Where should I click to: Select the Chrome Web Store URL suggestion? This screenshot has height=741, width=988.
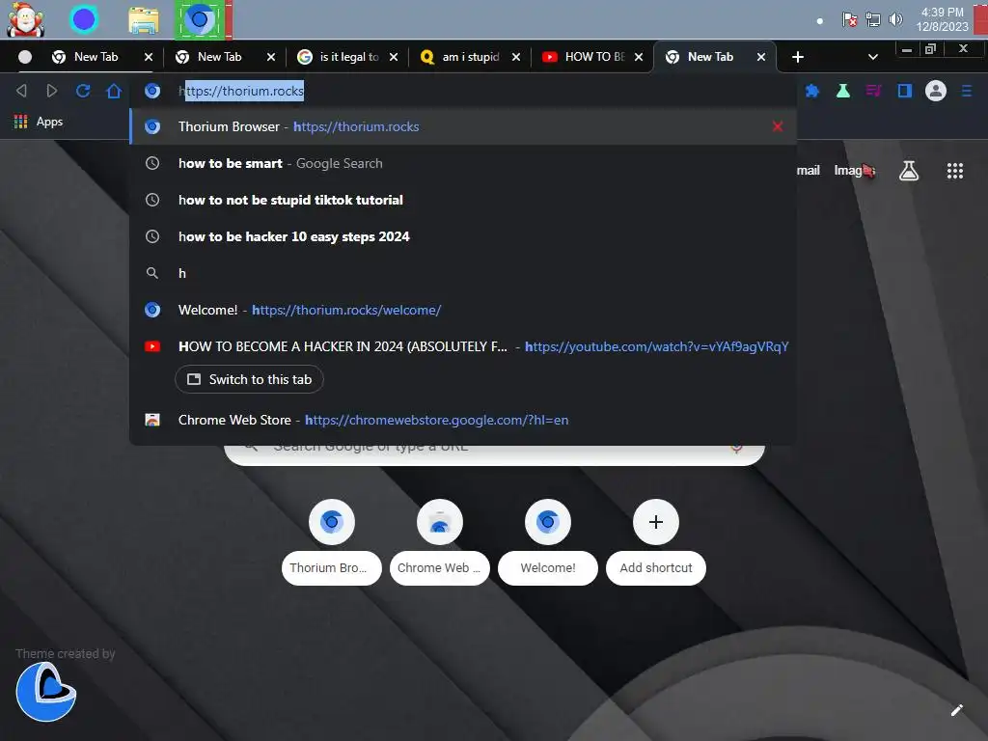click(x=463, y=420)
